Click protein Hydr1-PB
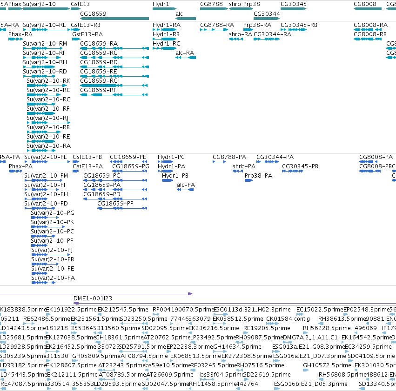This screenshot has width=396, height=391. tap(168, 180)
